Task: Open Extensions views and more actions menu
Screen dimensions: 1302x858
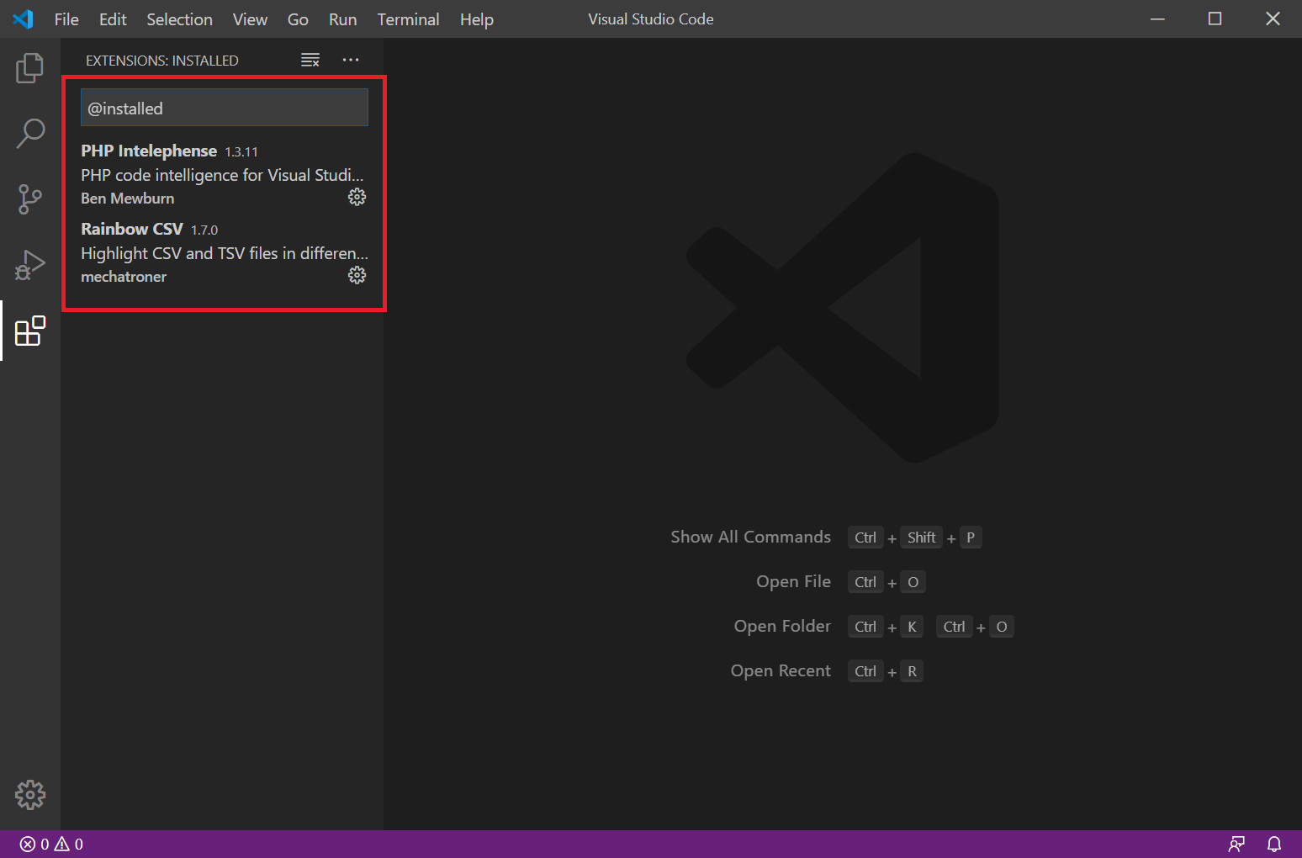Action: [351, 60]
